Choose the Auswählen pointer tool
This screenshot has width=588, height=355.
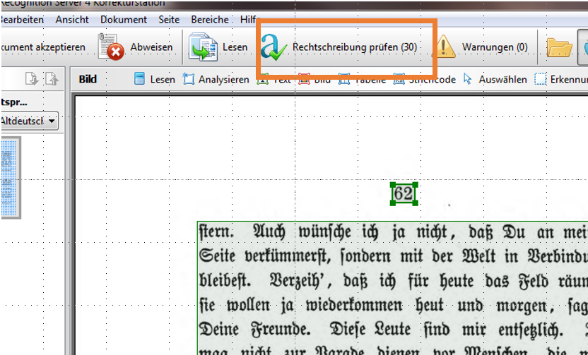(468, 79)
